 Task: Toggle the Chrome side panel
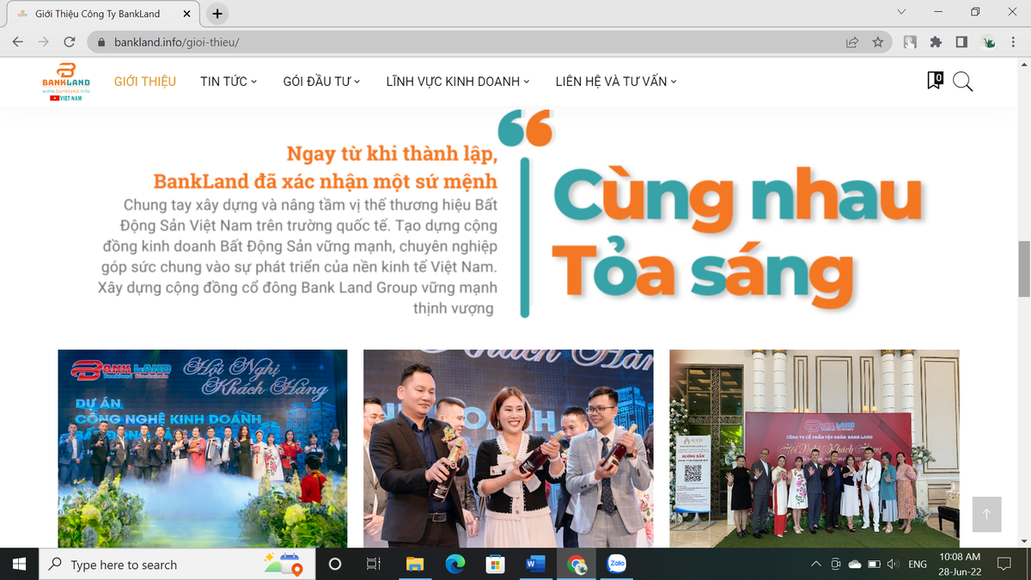pos(961,42)
